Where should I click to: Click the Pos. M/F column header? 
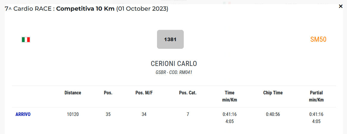click(144, 93)
